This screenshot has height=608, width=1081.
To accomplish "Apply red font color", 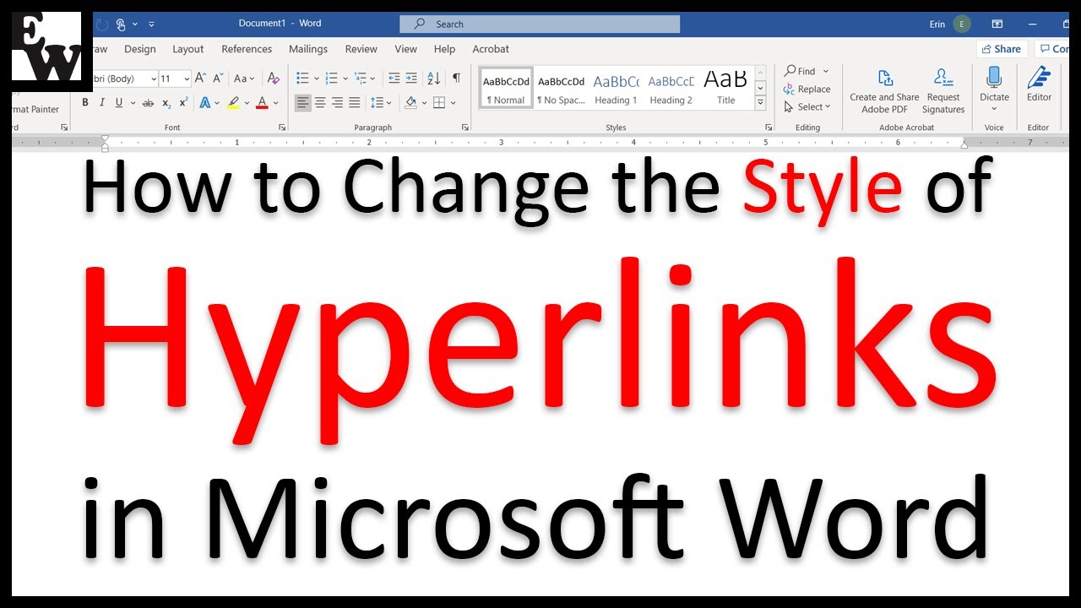I will point(262,103).
